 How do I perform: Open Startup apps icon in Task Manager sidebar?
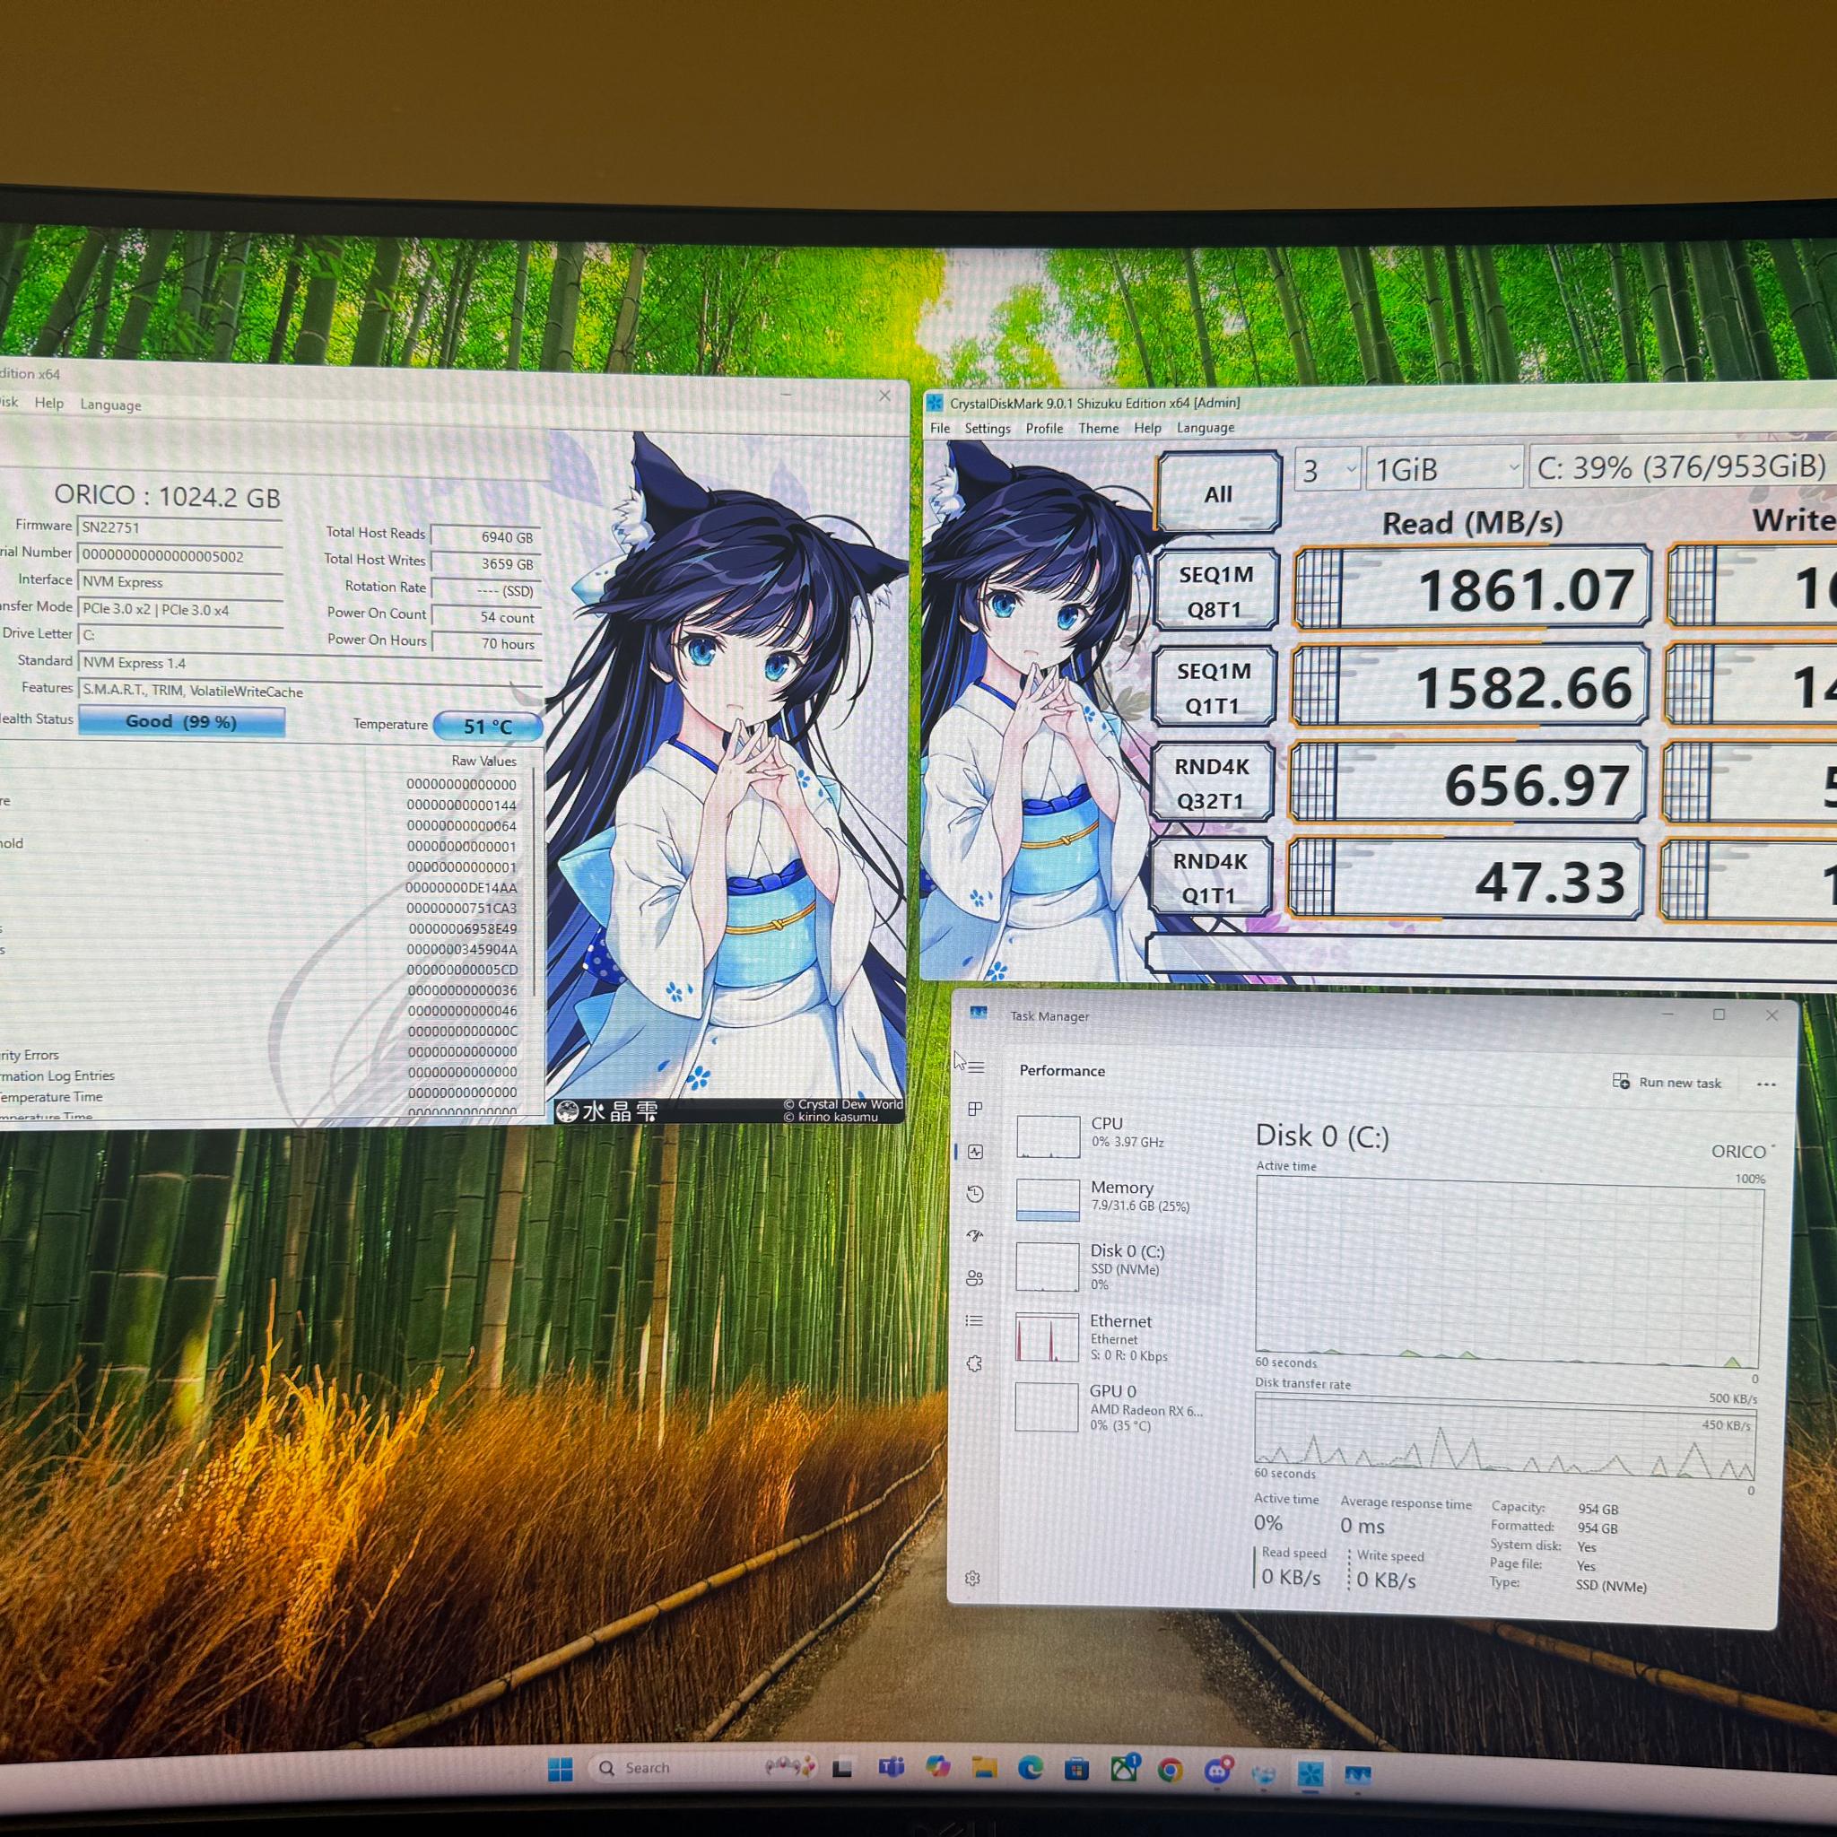pyautogui.click(x=975, y=1236)
